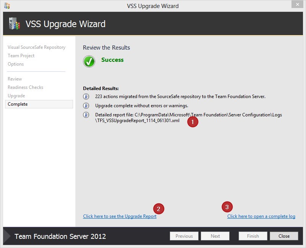Click here to see the Upgrade Report
The width and height of the screenshot is (306, 248).
click(119, 216)
